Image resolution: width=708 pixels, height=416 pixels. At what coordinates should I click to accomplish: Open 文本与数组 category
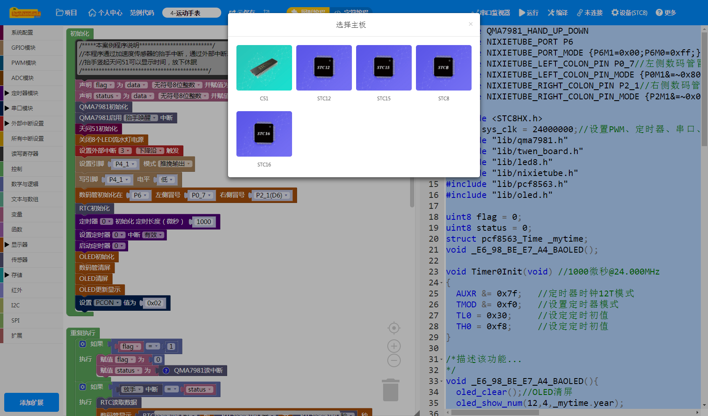coord(32,199)
